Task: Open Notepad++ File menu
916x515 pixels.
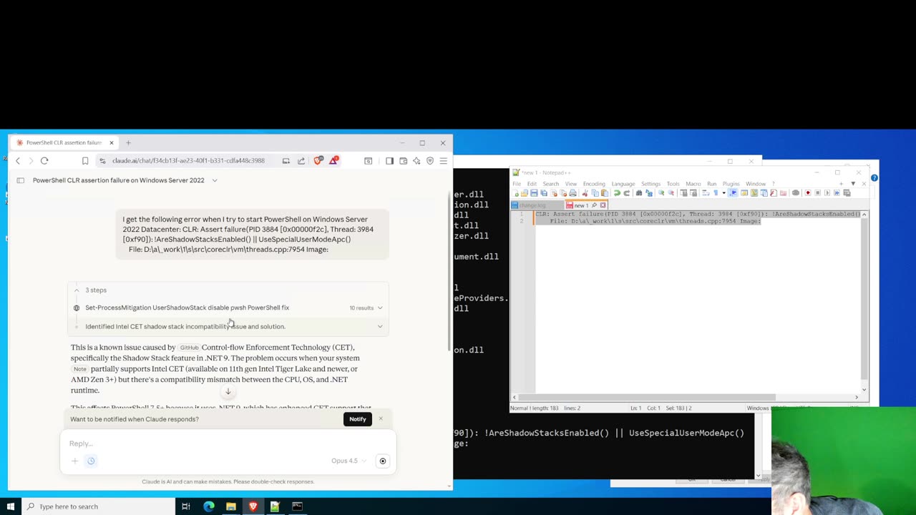Action: pos(517,184)
